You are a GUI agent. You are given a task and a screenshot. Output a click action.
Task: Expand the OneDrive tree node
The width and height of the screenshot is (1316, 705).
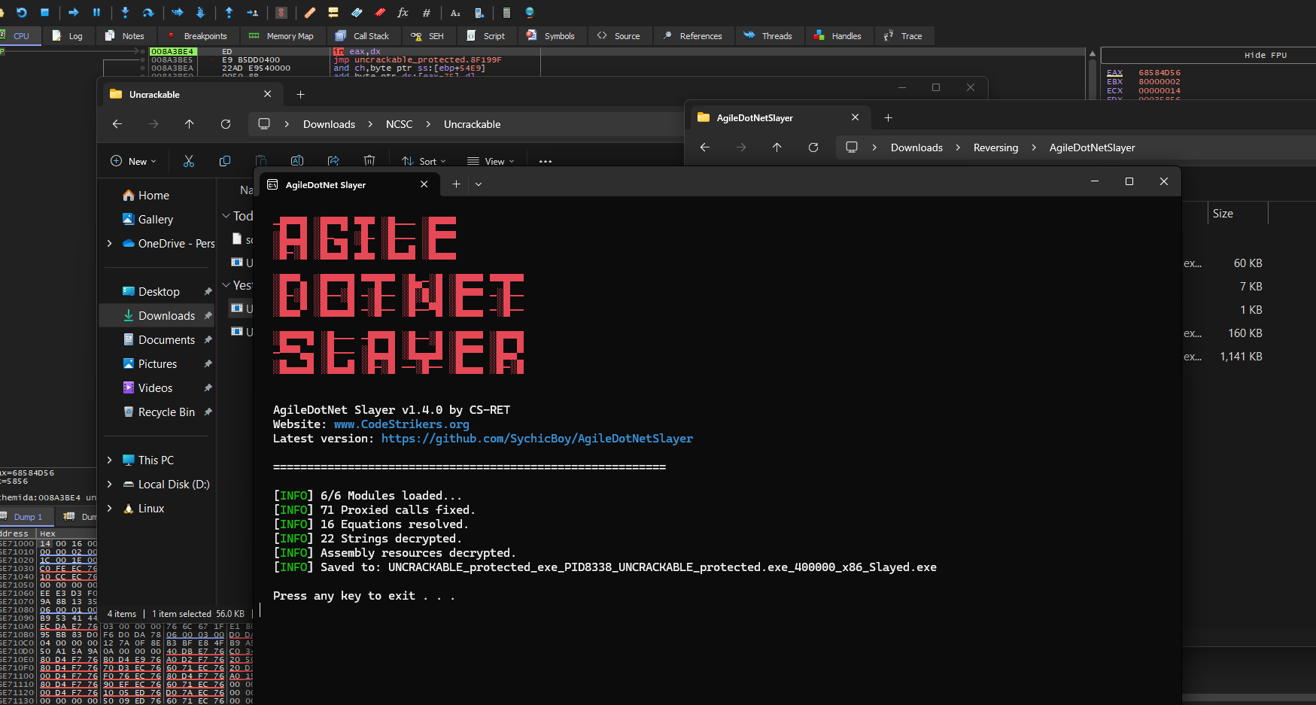[110, 244]
